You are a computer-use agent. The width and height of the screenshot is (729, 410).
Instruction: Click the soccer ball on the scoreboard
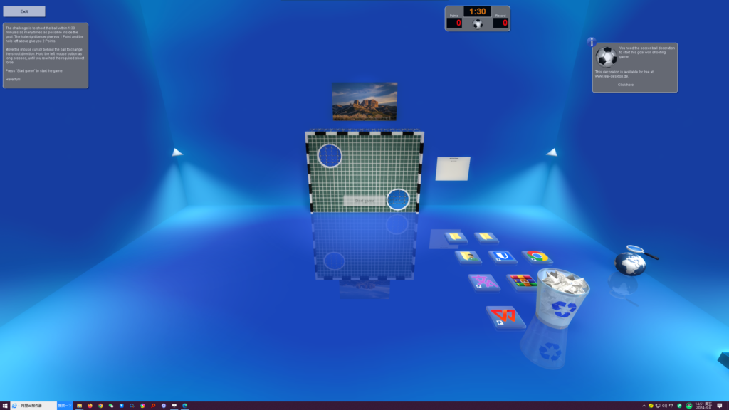477,23
